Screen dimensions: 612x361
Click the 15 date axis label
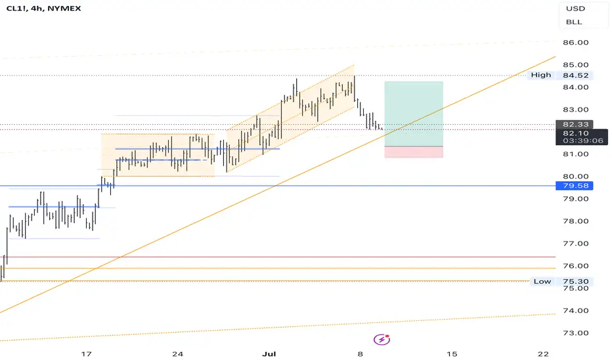(452, 354)
